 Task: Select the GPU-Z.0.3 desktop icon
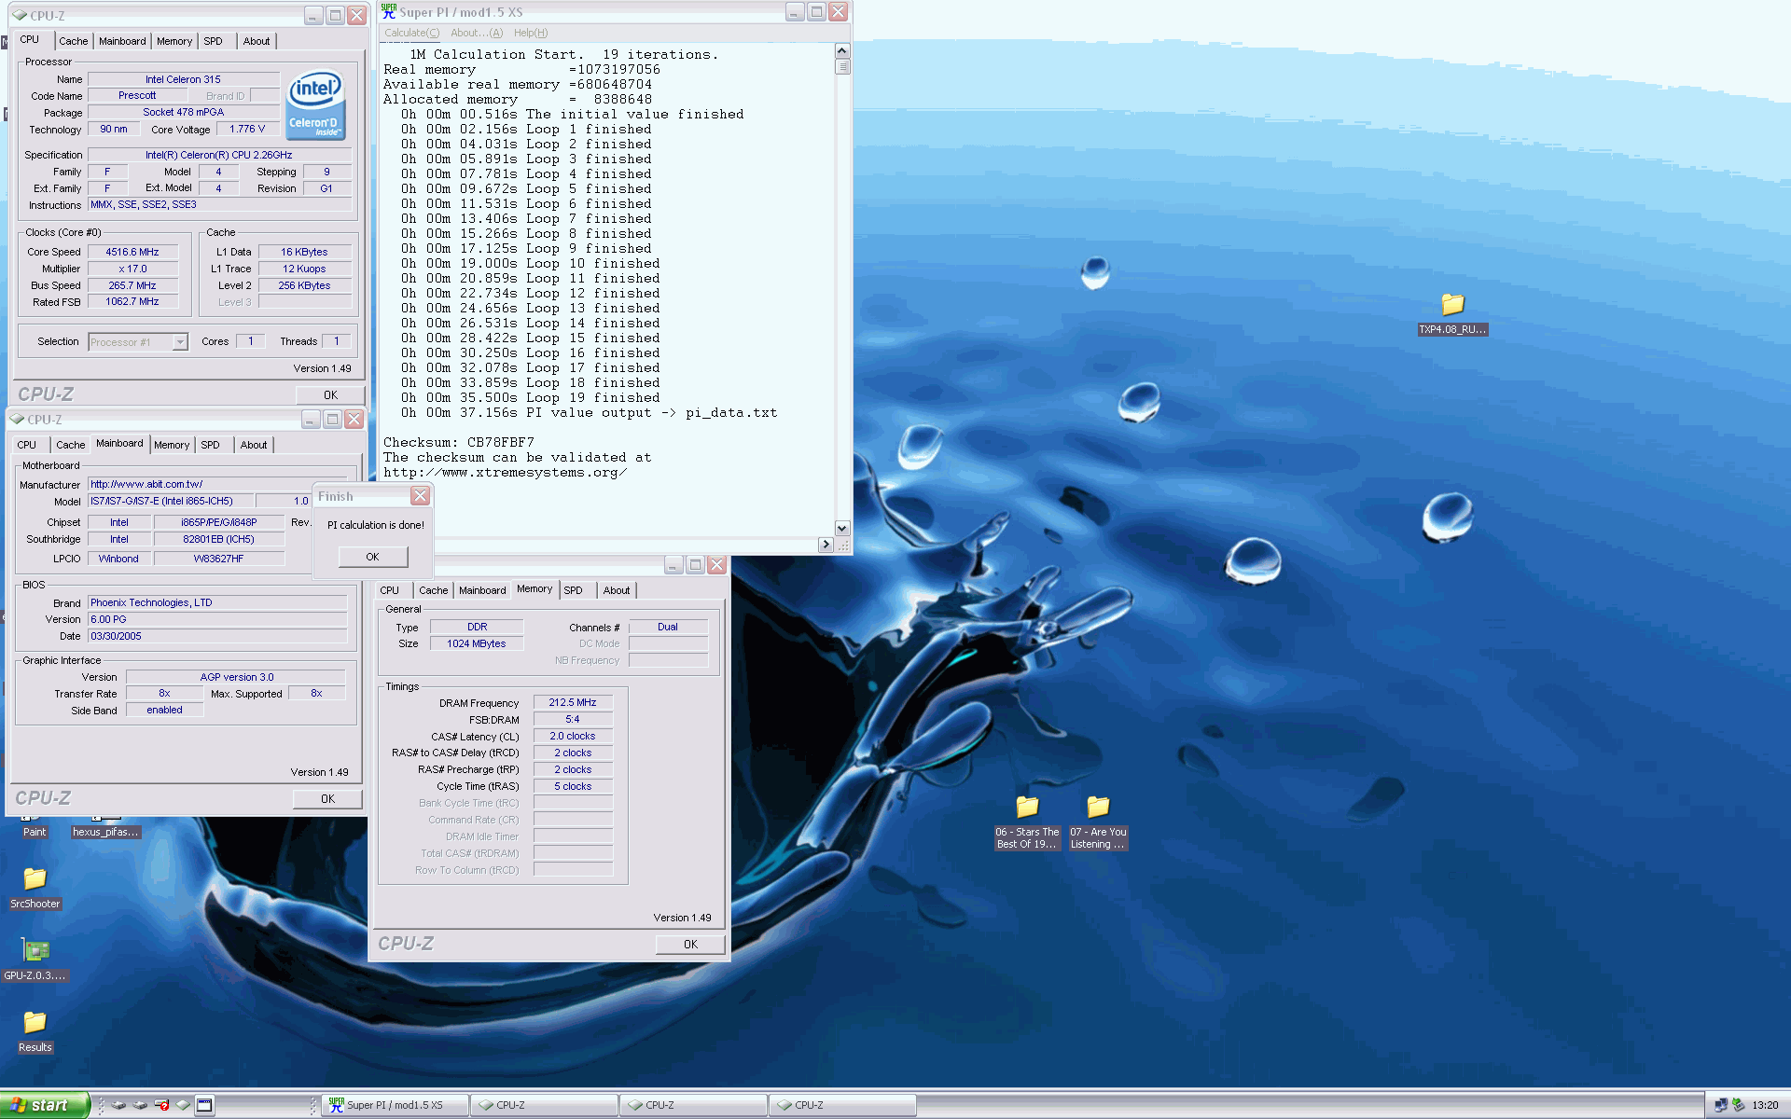(35, 960)
